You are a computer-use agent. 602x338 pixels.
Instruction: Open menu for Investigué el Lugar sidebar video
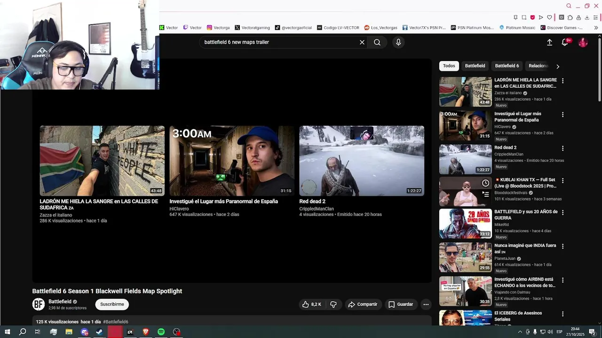(562, 115)
